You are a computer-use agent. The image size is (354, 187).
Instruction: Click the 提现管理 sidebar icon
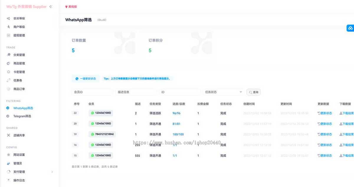coord(9,35)
